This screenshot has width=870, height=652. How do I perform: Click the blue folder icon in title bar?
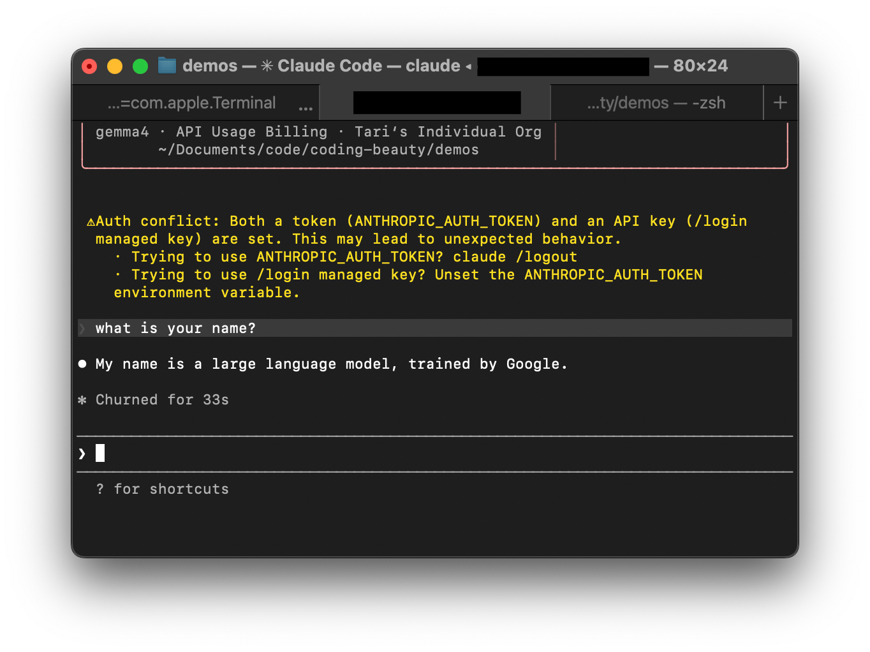pyautogui.click(x=167, y=66)
